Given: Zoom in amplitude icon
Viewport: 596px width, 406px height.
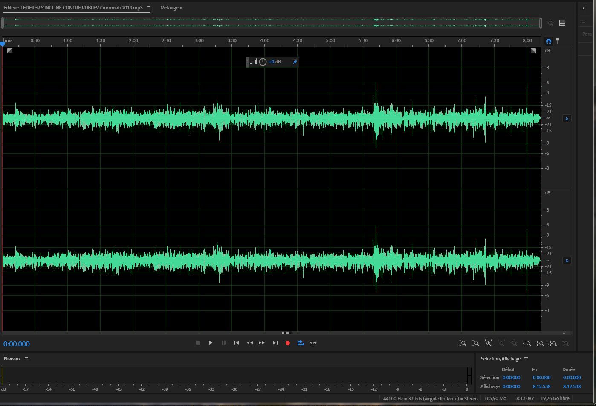Looking at the screenshot, I should click(463, 343).
